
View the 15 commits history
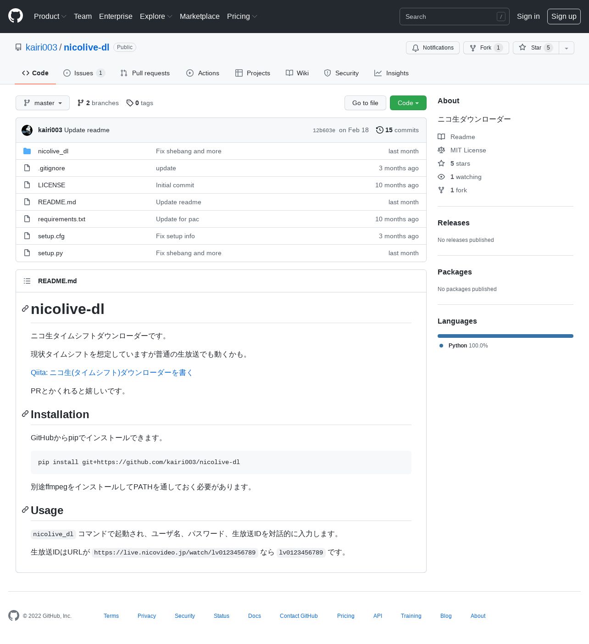click(x=397, y=130)
